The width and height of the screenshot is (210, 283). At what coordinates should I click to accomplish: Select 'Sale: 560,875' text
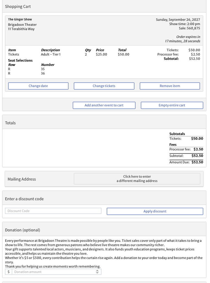pyautogui.click(x=189, y=28)
